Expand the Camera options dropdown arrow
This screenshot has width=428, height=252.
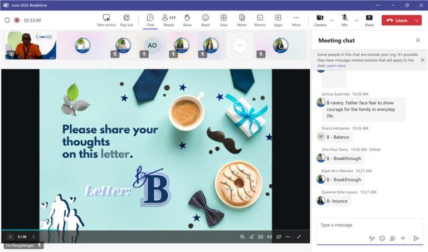[332, 21]
